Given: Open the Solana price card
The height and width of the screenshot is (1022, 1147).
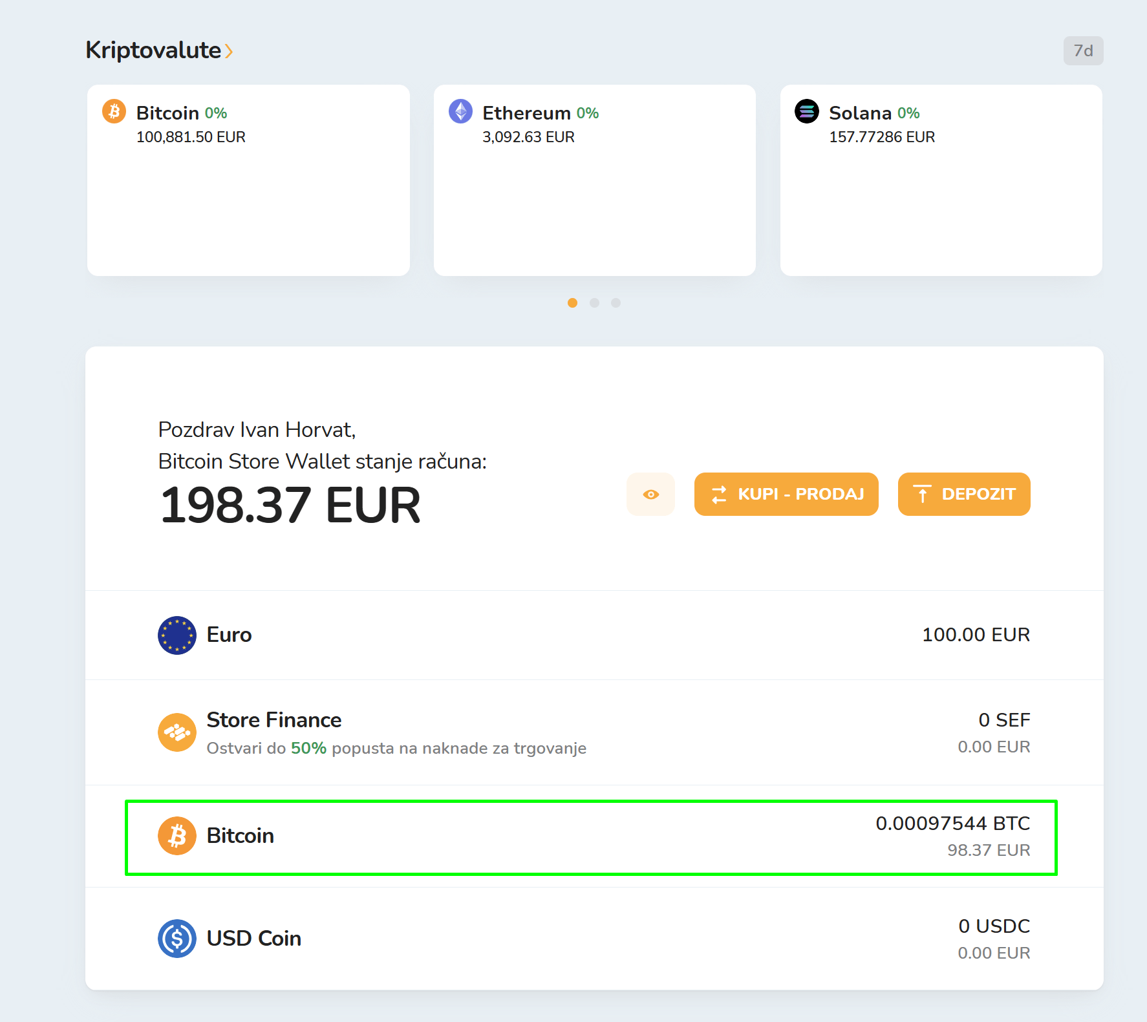Looking at the screenshot, I should [x=941, y=180].
